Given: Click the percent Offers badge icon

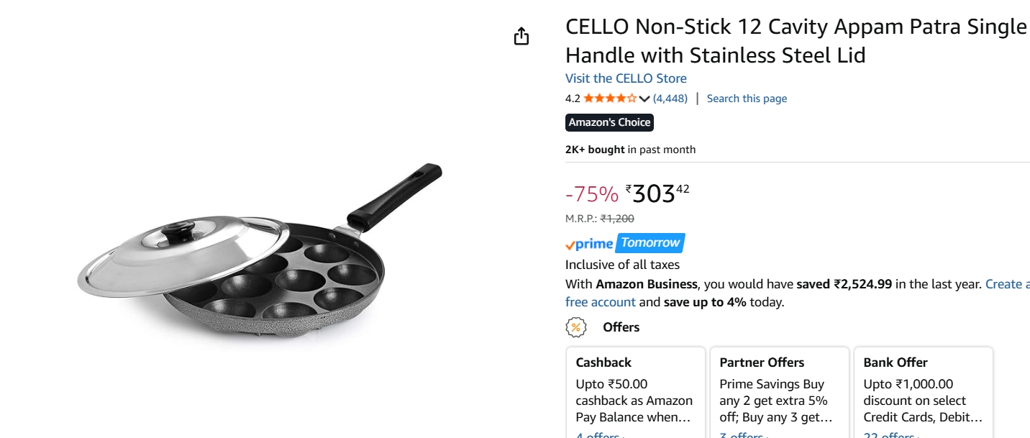Looking at the screenshot, I should coord(575,327).
